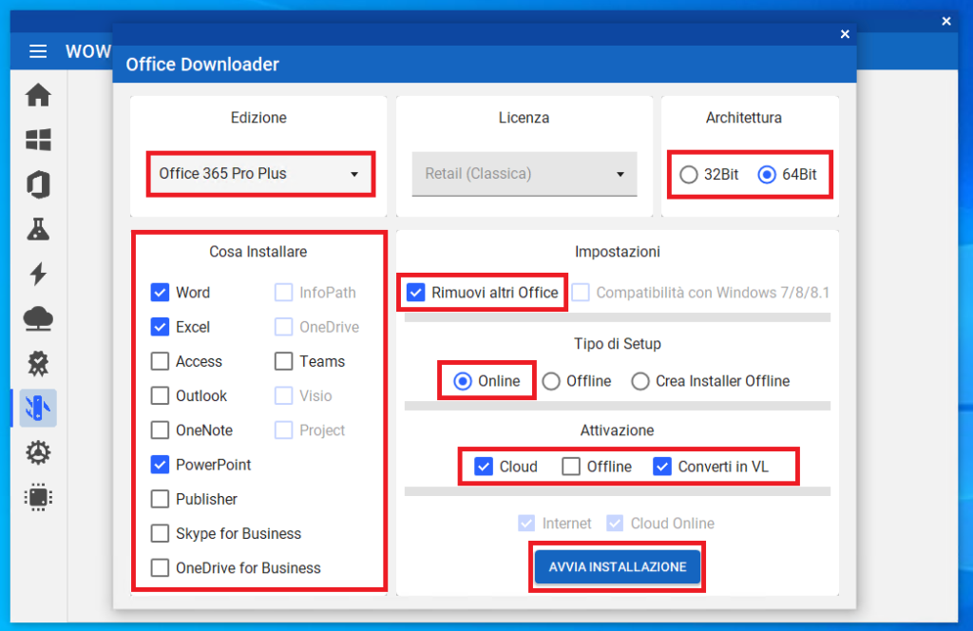
Task: Click the Tipo di Setup heading
Action: tap(618, 344)
